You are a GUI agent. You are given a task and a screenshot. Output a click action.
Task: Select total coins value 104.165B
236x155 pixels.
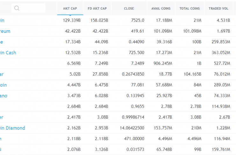[x=192, y=74]
